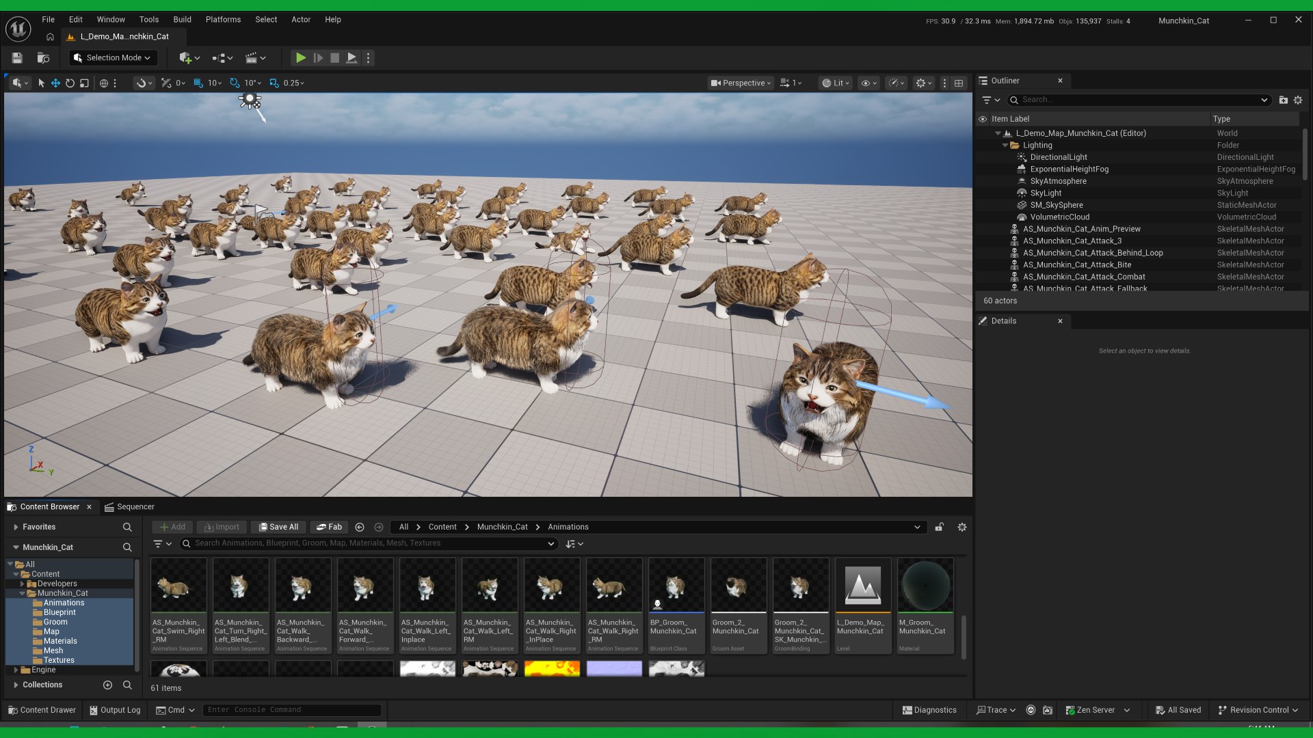Toggle world/local coordinate space globe icon
Screen dimensions: 1313x738
[x=104, y=83]
